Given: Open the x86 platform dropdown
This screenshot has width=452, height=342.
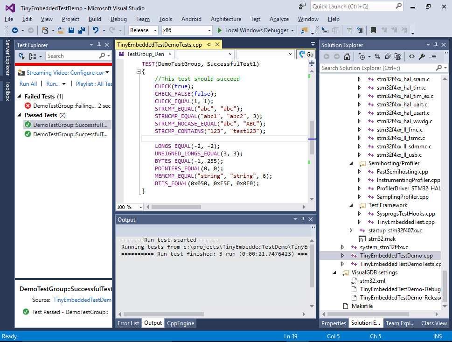Looking at the screenshot, I should pyautogui.click(x=209, y=30).
